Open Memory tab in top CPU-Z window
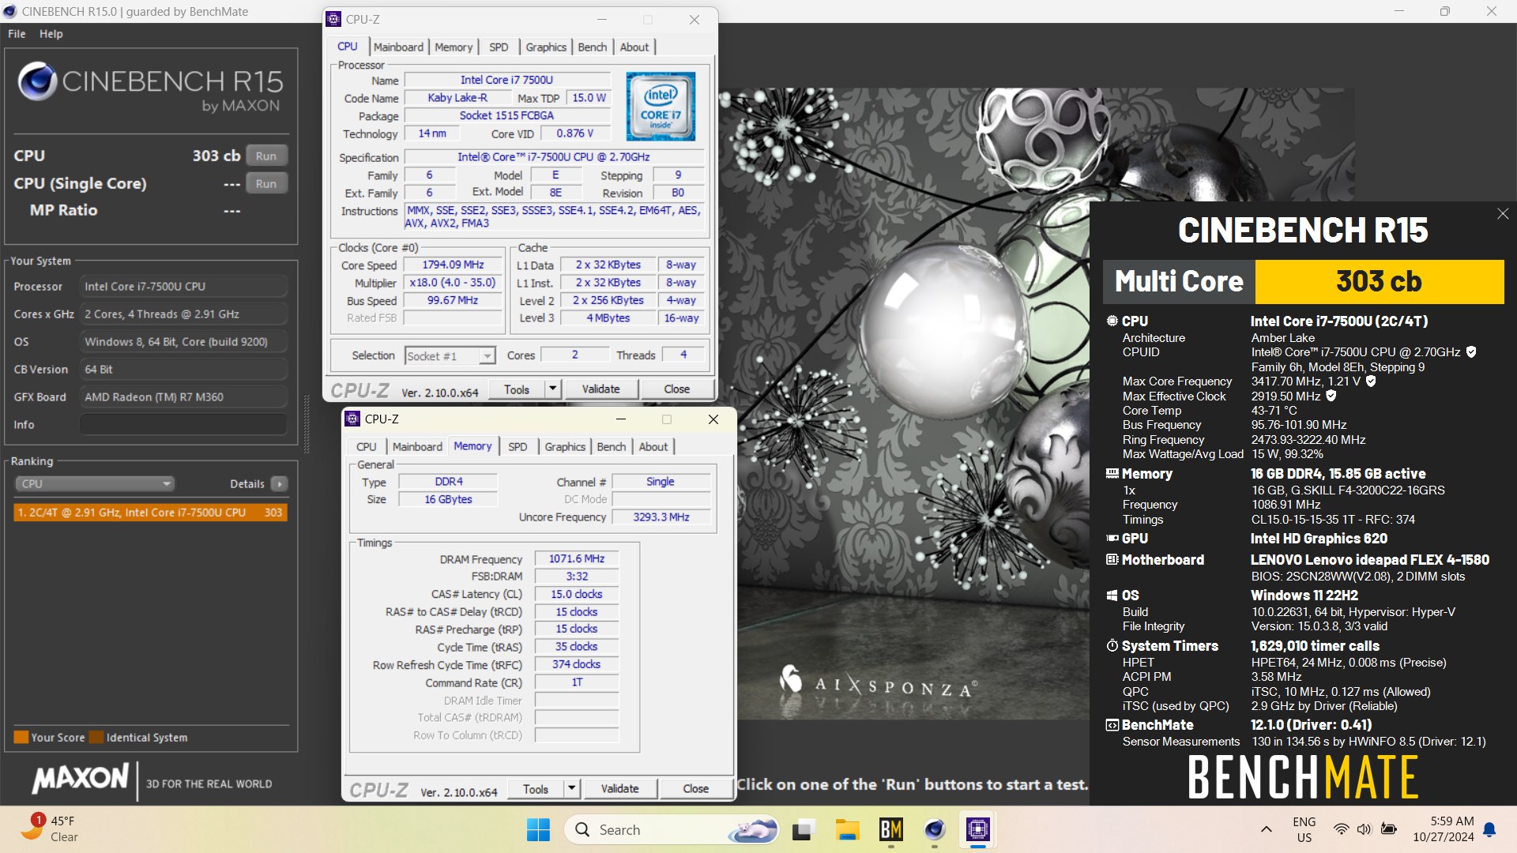The height and width of the screenshot is (853, 1517). [x=454, y=47]
